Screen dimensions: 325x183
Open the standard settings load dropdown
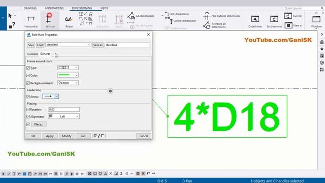click(x=68, y=45)
